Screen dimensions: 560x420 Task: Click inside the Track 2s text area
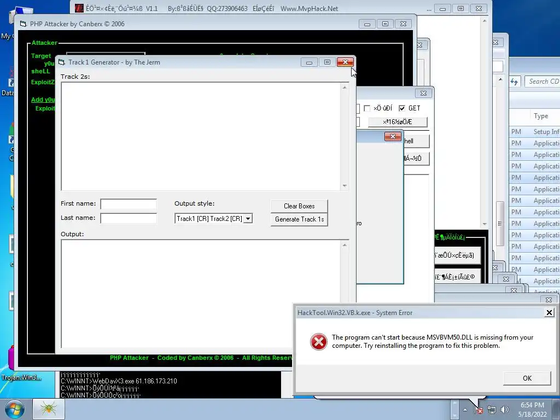coord(201,136)
